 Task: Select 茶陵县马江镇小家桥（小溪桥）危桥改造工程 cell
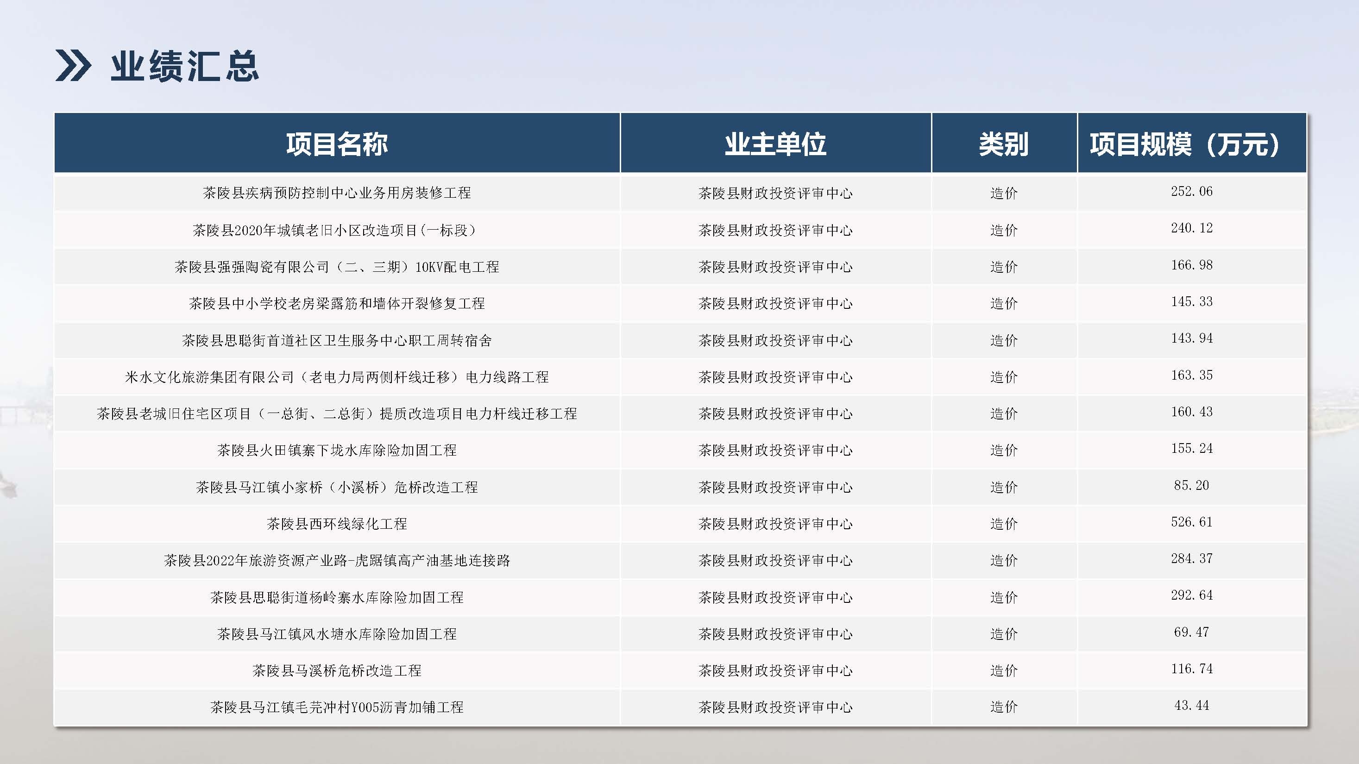coord(337,487)
